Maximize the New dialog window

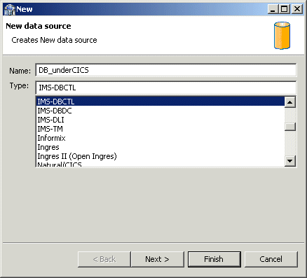(285, 9)
